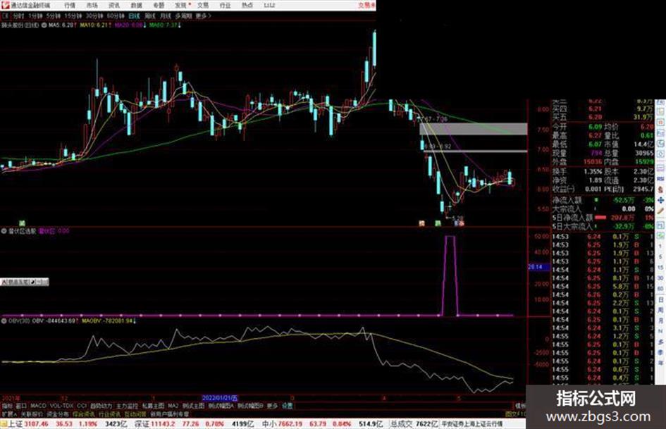Select the 月线 monthly period tab
Screen dimensions: 666x429
click(165, 15)
